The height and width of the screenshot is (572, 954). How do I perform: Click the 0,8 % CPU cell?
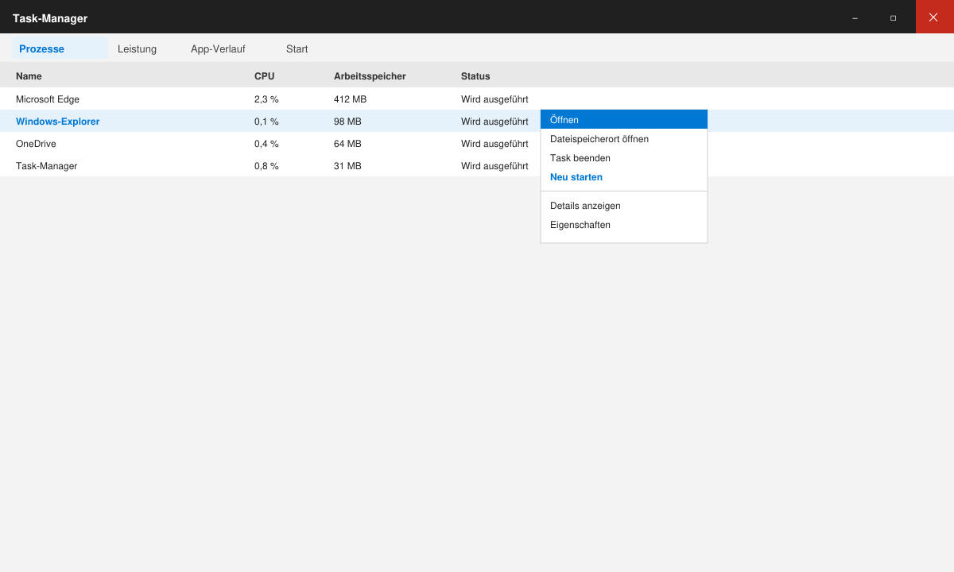point(266,166)
